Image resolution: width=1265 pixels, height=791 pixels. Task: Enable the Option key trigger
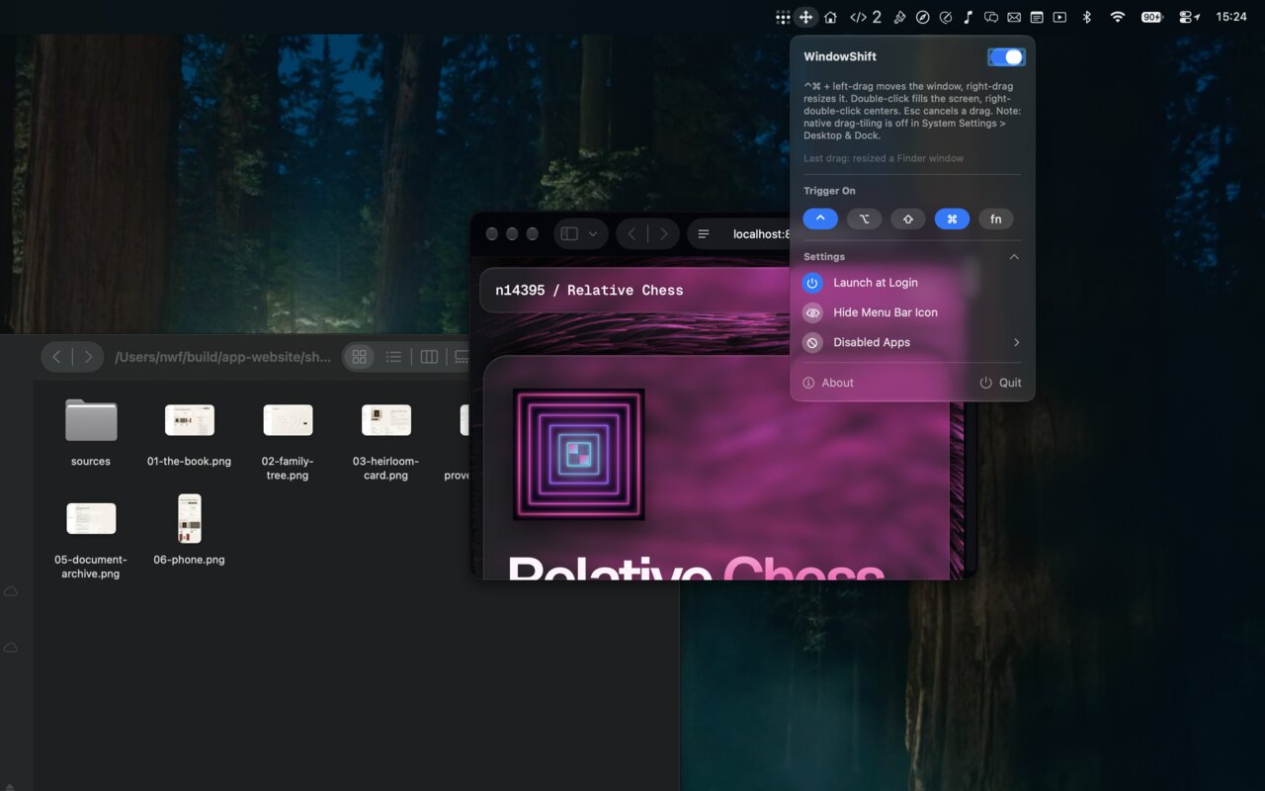coord(864,220)
